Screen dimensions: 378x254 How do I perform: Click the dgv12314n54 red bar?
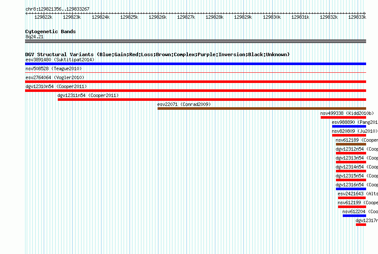[x=351, y=171]
